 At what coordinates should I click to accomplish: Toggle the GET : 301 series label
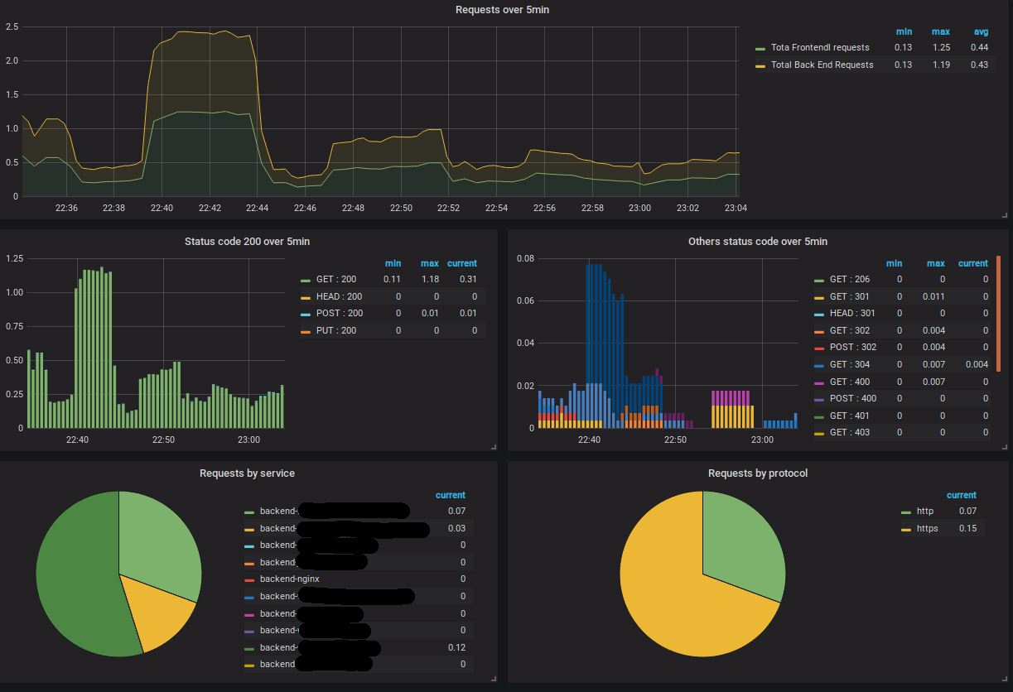tap(850, 296)
